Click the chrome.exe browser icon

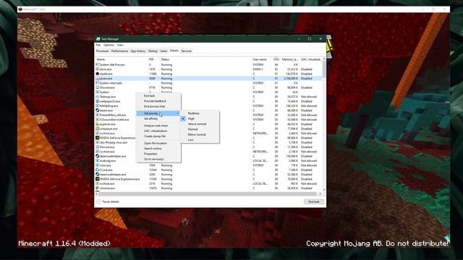98,188
